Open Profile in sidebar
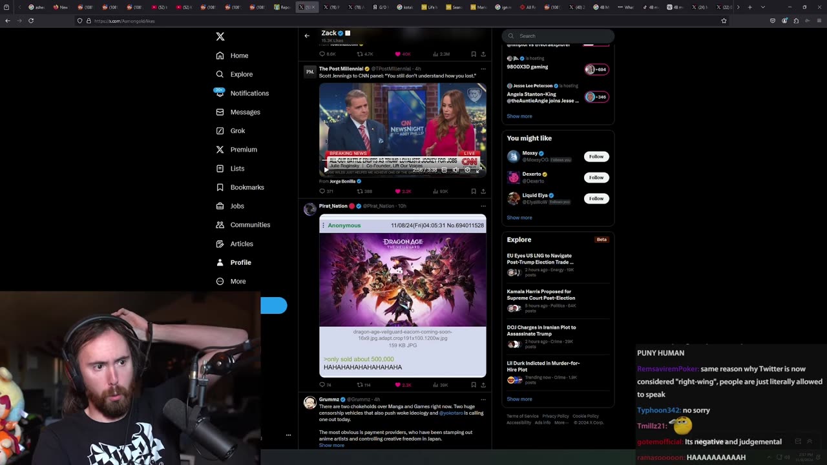This screenshot has width=827, height=465. click(234, 262)
